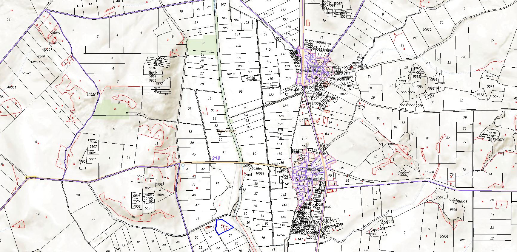Select the purple road label 218
This screenshot has width=517, height=252.
pyautogui.click(x=216, y=158)
